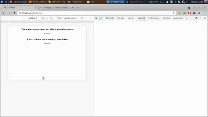The image size is (208, 117).
Task: Open DevTools customize menu
Action: click(201, 18)
